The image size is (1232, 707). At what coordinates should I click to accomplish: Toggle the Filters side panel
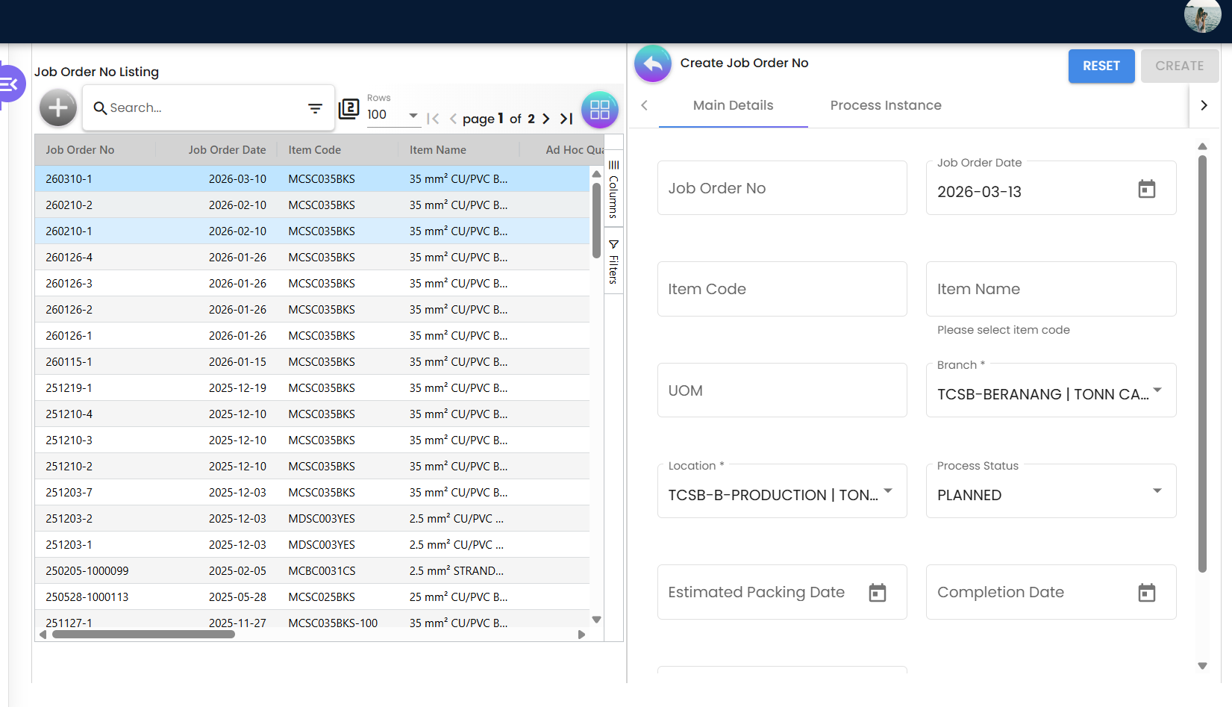pos(613,261)
